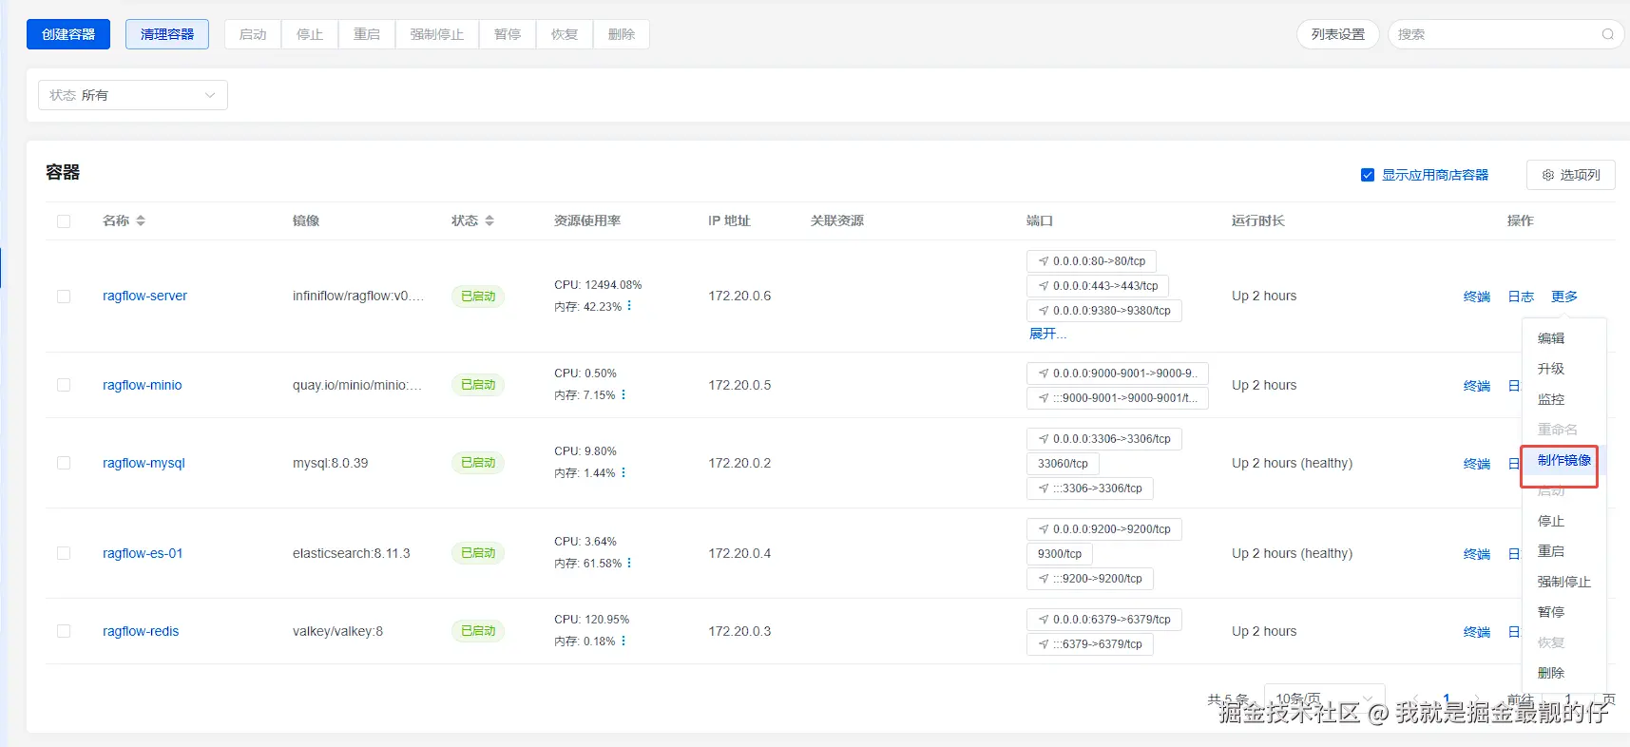Expand ragflow-server ports with 展开
1630x747 pixels.
[1047, 334]
